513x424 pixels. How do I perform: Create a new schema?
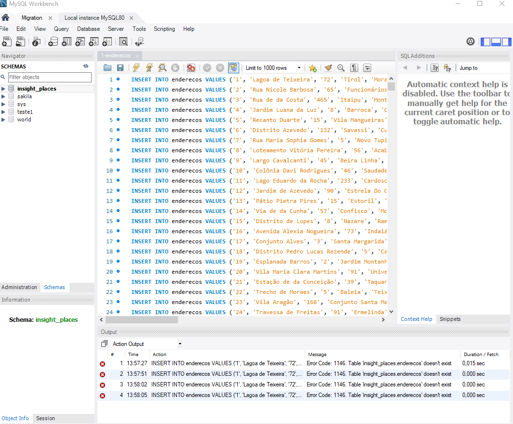53,41
